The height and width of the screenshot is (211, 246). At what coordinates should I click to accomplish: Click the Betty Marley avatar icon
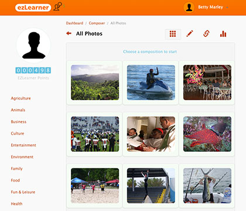click(x=189, y=8)
